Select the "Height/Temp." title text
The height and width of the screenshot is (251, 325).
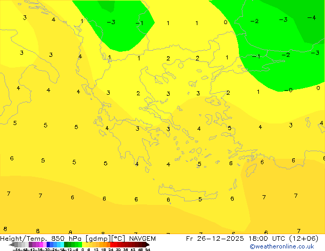coord(24,239)
